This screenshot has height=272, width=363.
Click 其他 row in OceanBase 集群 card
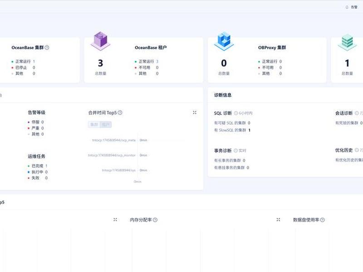click(23, 73)
